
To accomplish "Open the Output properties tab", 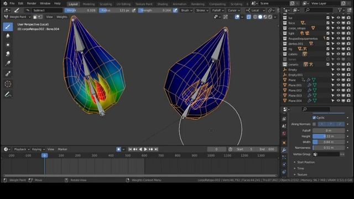I will (284, 119).
